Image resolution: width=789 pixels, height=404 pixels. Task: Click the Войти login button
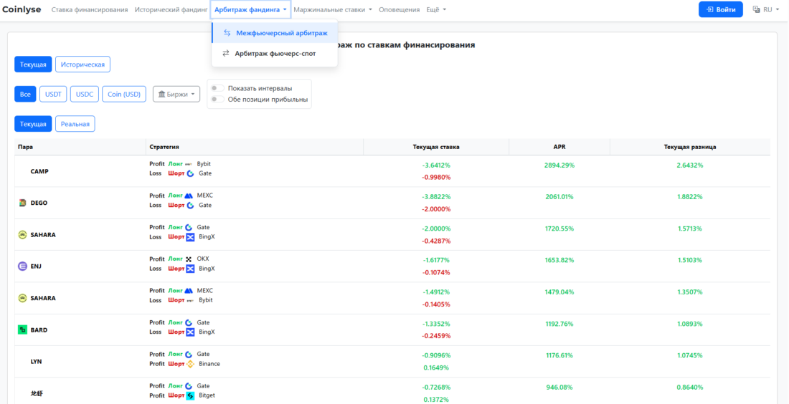pyautogui.click(x=721, y=9)
